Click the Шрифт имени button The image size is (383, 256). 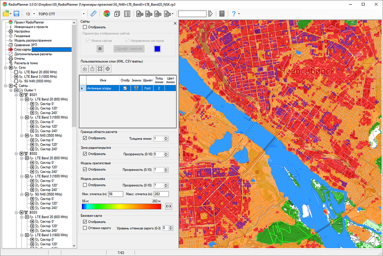pyautogui.click(x=129, y=49)
